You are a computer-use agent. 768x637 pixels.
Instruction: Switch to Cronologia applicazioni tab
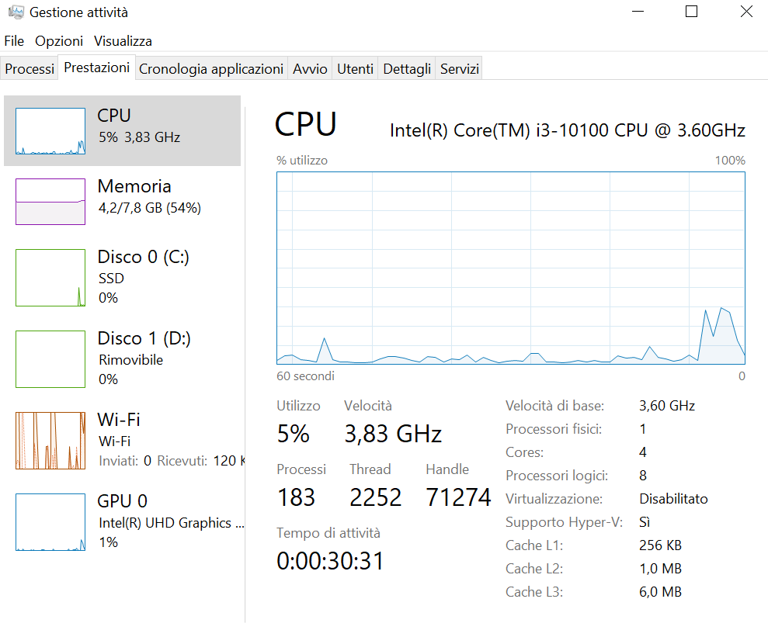tap(210, 69)
